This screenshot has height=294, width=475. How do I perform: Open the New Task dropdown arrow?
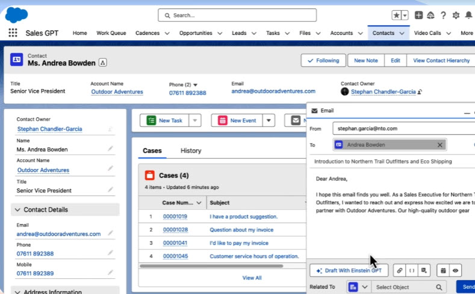(195, 120)
